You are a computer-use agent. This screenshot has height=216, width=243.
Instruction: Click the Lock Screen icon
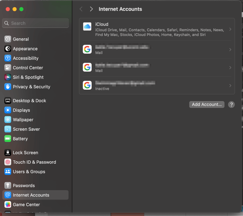pos(8,153)
